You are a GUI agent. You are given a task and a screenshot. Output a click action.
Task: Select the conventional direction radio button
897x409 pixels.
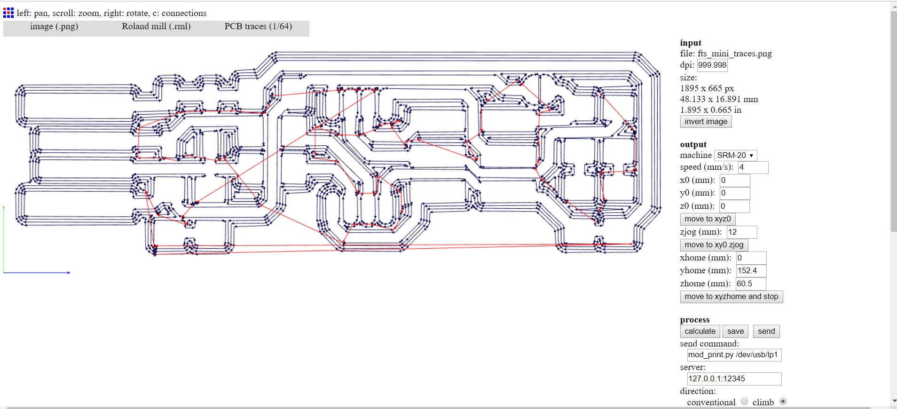tap(745, 401)
